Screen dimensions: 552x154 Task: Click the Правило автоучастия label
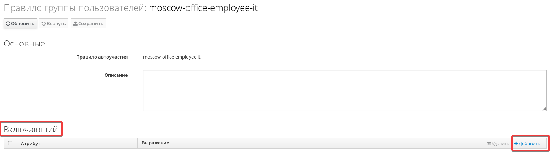102,57
